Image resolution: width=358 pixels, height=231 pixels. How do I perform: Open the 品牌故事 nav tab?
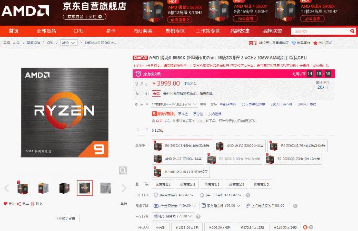click(x=240, y=31)
